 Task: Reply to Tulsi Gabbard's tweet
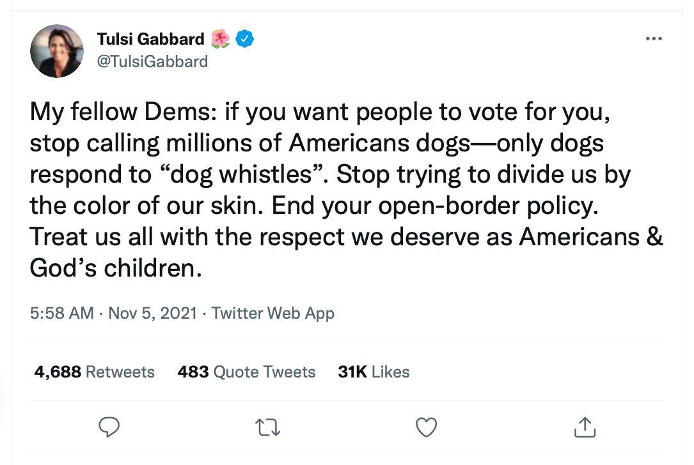[110, 427]
